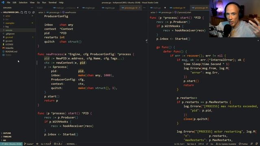Expand the TIMELINE section
Screen dimensions: 260x146
[x=18, y=137]
